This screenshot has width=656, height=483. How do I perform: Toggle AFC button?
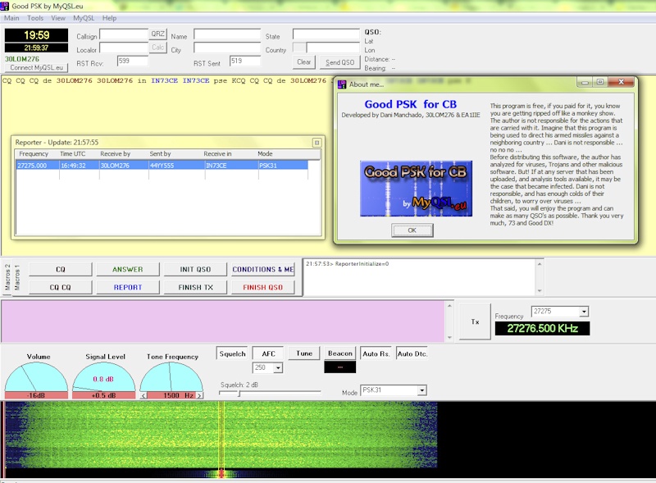(x=268, y=353)
